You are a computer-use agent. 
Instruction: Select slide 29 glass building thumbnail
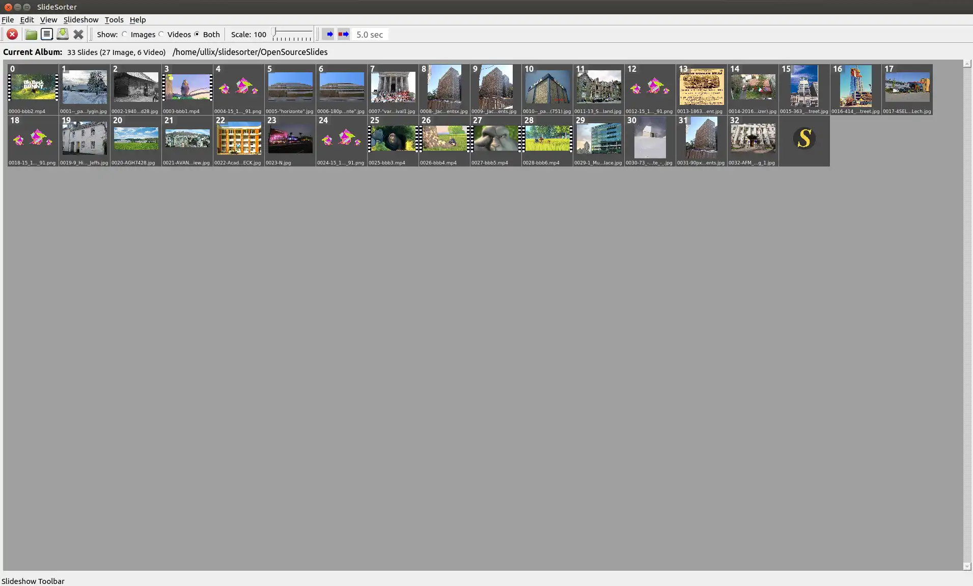(x=599, y=141)
